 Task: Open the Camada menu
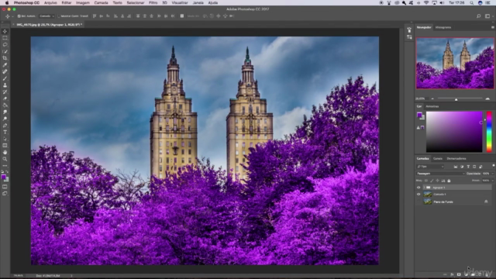coord(102,3)
